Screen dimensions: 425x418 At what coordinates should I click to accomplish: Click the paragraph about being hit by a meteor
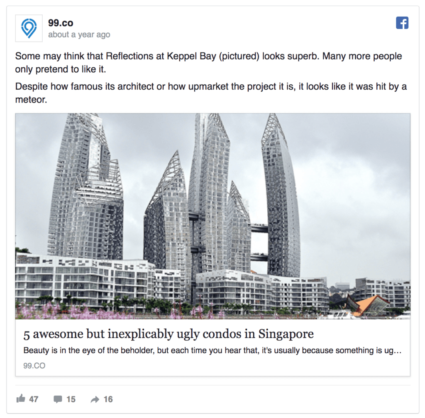click(211, 93)
